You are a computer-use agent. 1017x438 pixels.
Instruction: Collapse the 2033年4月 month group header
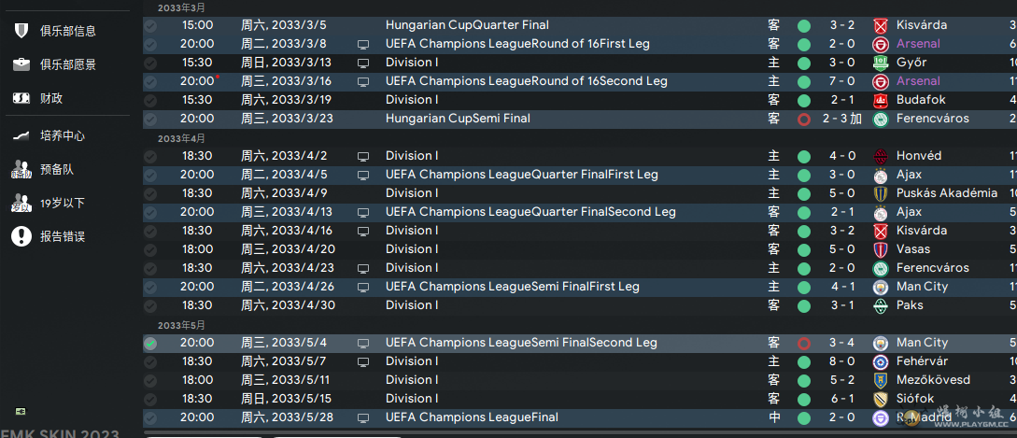[182, 138]
